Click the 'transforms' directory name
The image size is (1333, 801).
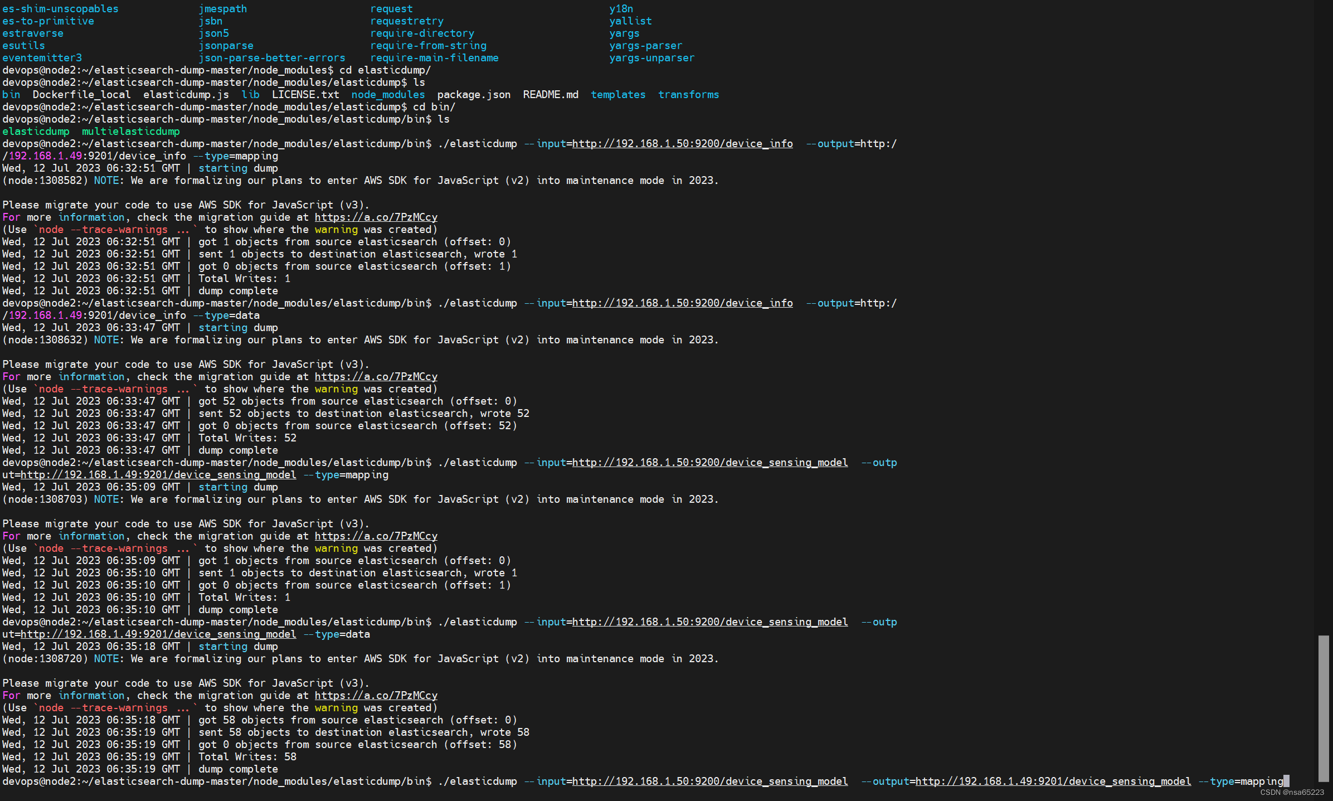(688, 95)
